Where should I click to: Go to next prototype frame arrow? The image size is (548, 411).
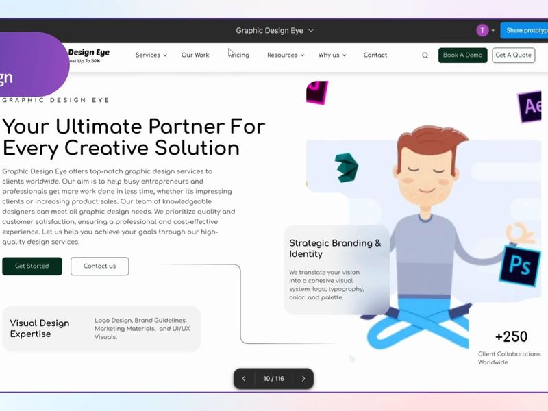tap(303, 379)
